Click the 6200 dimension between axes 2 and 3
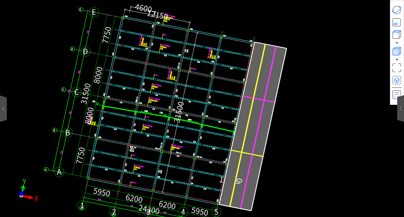 134,199
